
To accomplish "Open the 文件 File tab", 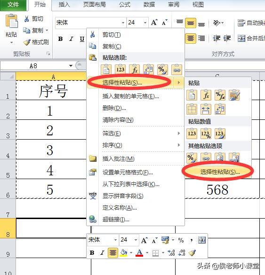I will click(x=13, y=5).
